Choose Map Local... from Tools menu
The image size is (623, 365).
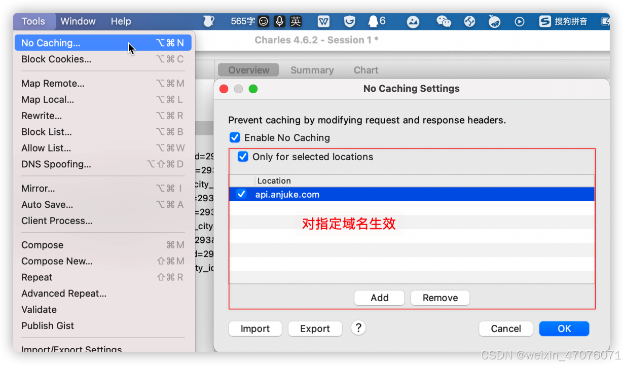[103, 100]
